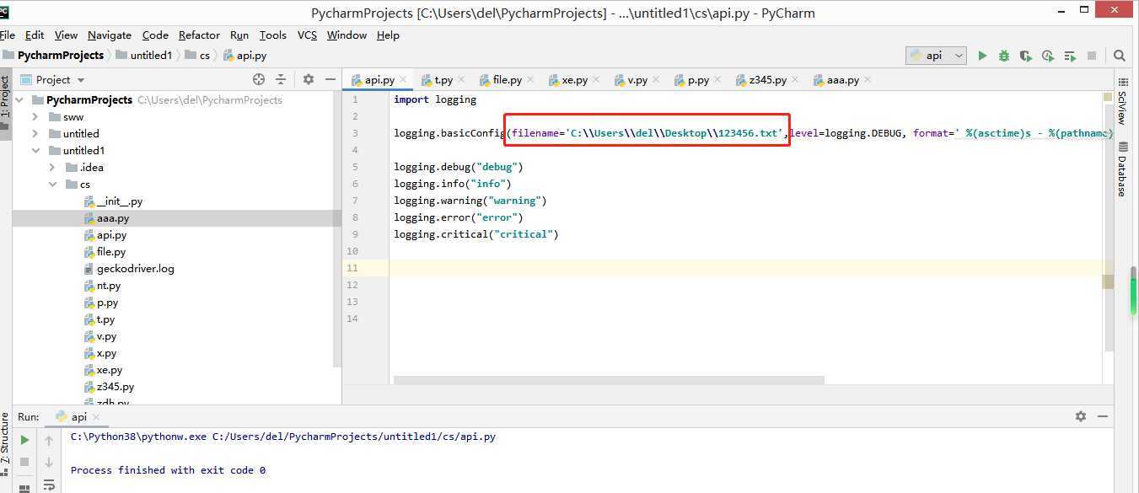Close the p.py editor tab

pos(717,80)
